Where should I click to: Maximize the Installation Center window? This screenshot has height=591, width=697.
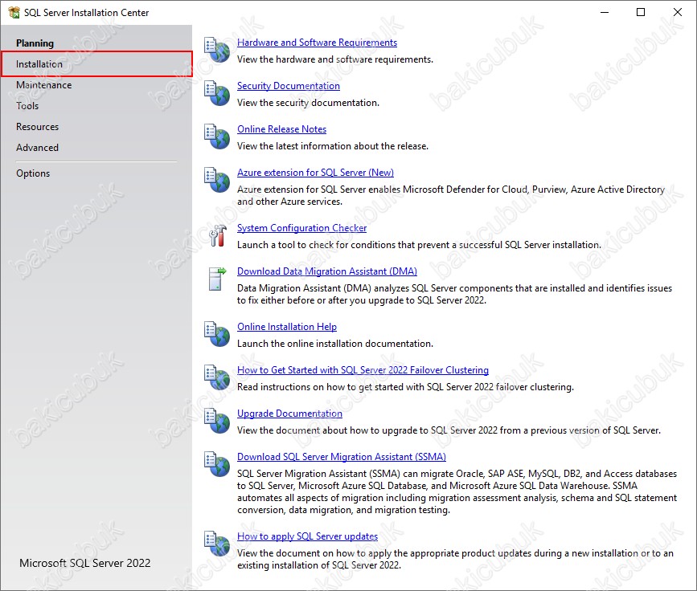(x=641, y=12)
